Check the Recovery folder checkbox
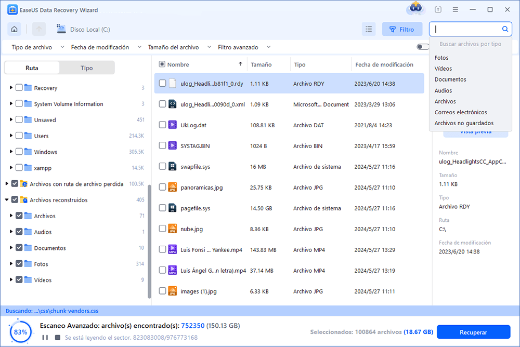520x347 pixels. pos(19,87)
